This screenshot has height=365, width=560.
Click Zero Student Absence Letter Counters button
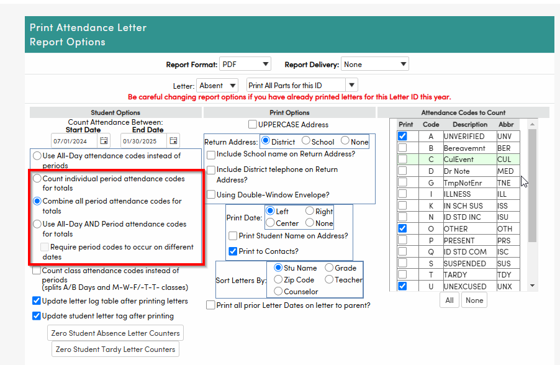coord(115,333)
